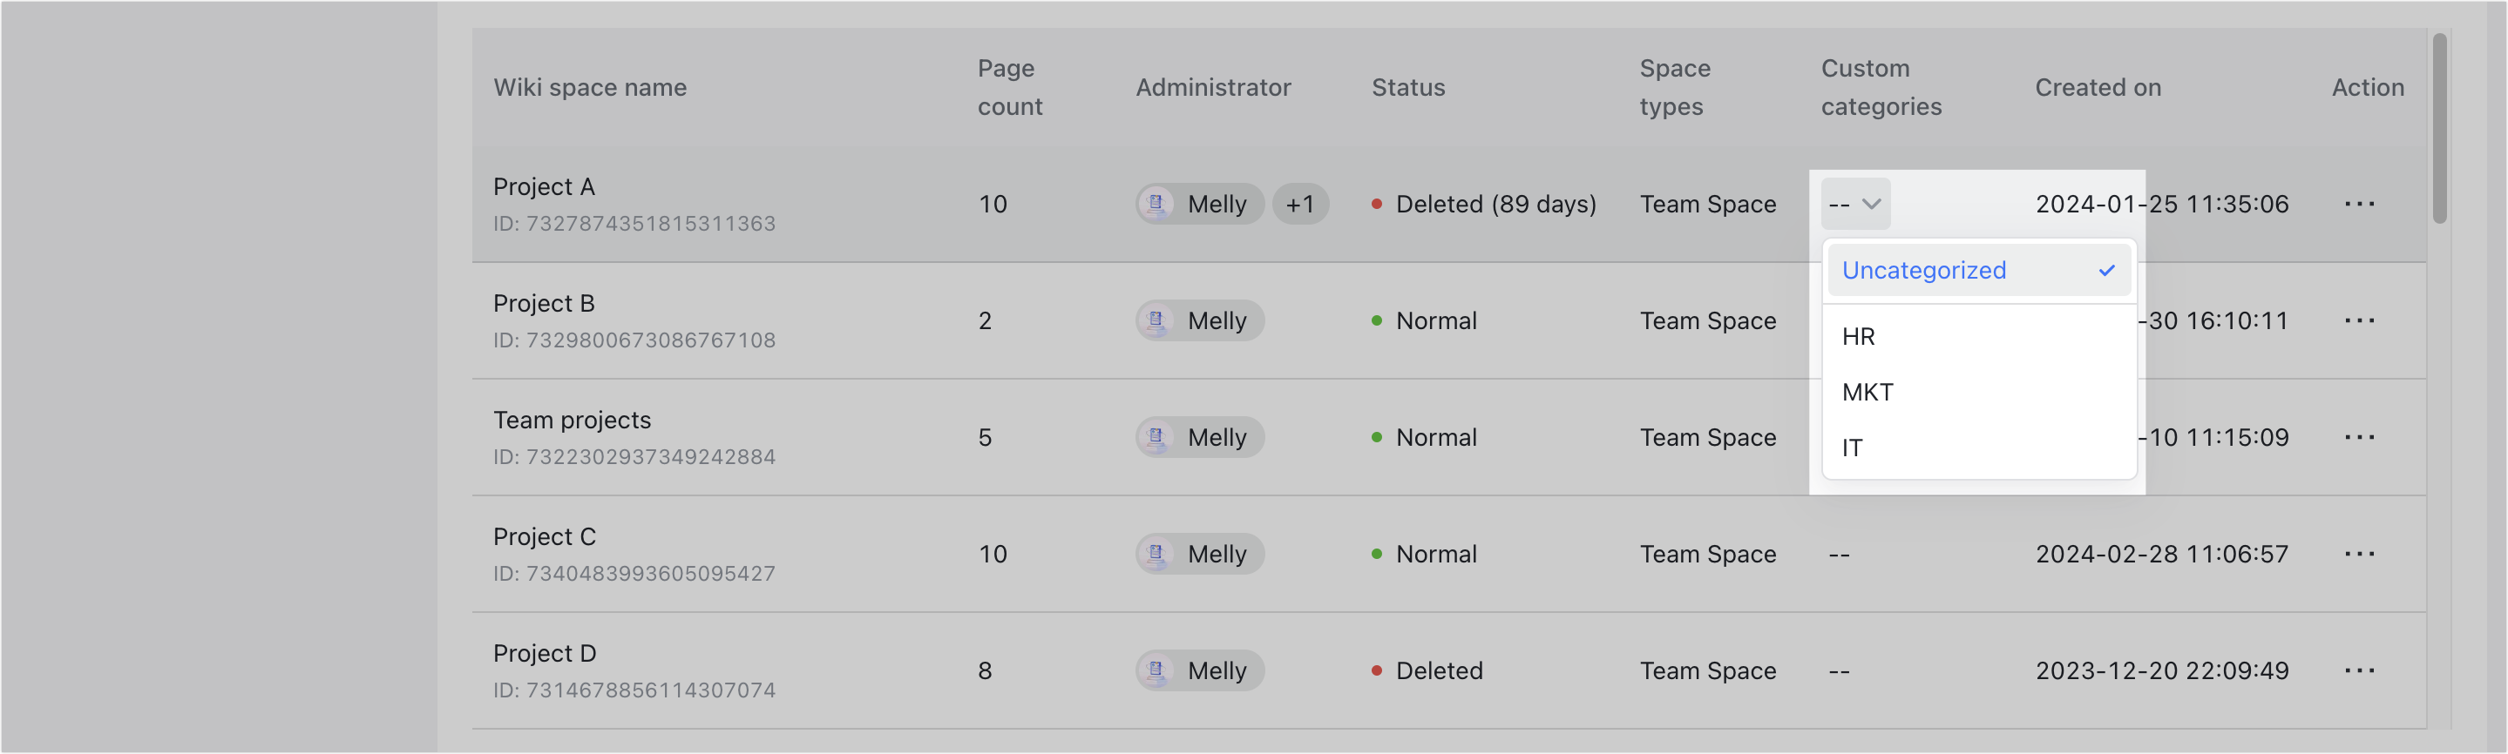The height and width of the screenshot is (754, 2508).
Task: Click Melly's avatar in the Project A row
Action: coord(1156,205)
